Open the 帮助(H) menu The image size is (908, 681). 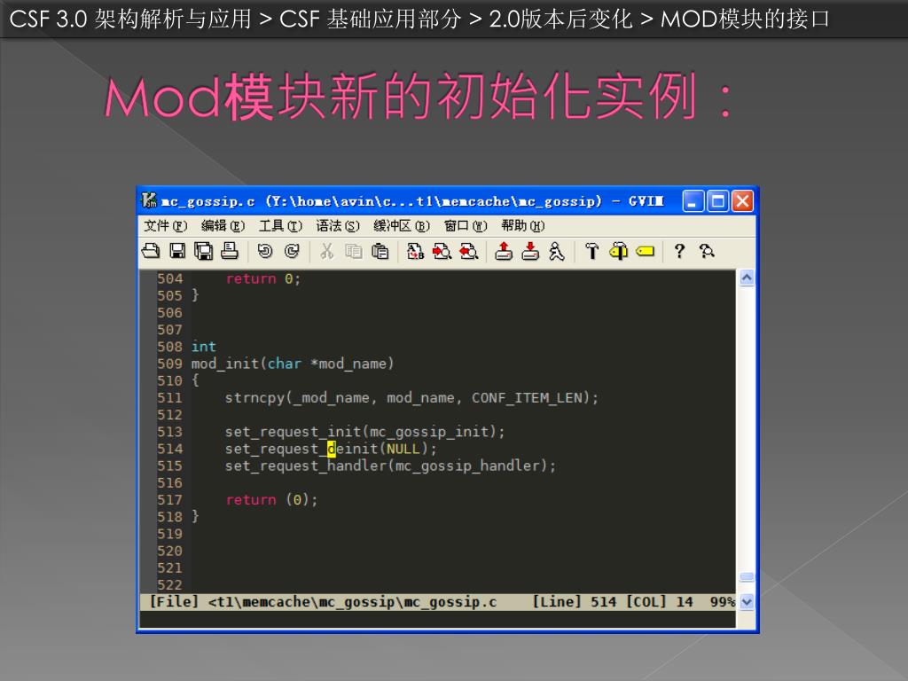(523, 226)
